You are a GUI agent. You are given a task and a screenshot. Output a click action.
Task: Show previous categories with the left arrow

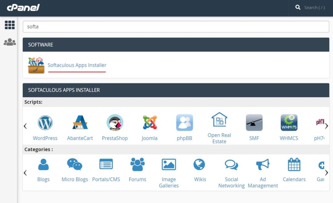[x=25, y=173]
